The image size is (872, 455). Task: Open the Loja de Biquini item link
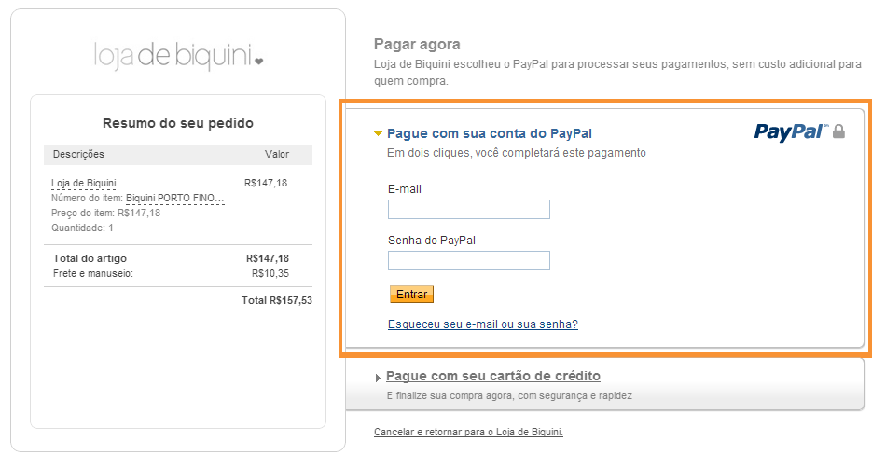[84, 183]
